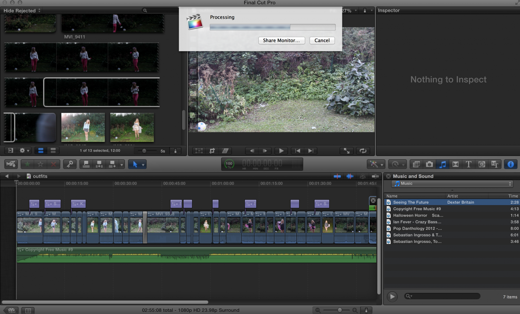Open Share Monitor from the dialog
Image resolution: width=520 pixels, height=314 pixels.
coord(281,40)
